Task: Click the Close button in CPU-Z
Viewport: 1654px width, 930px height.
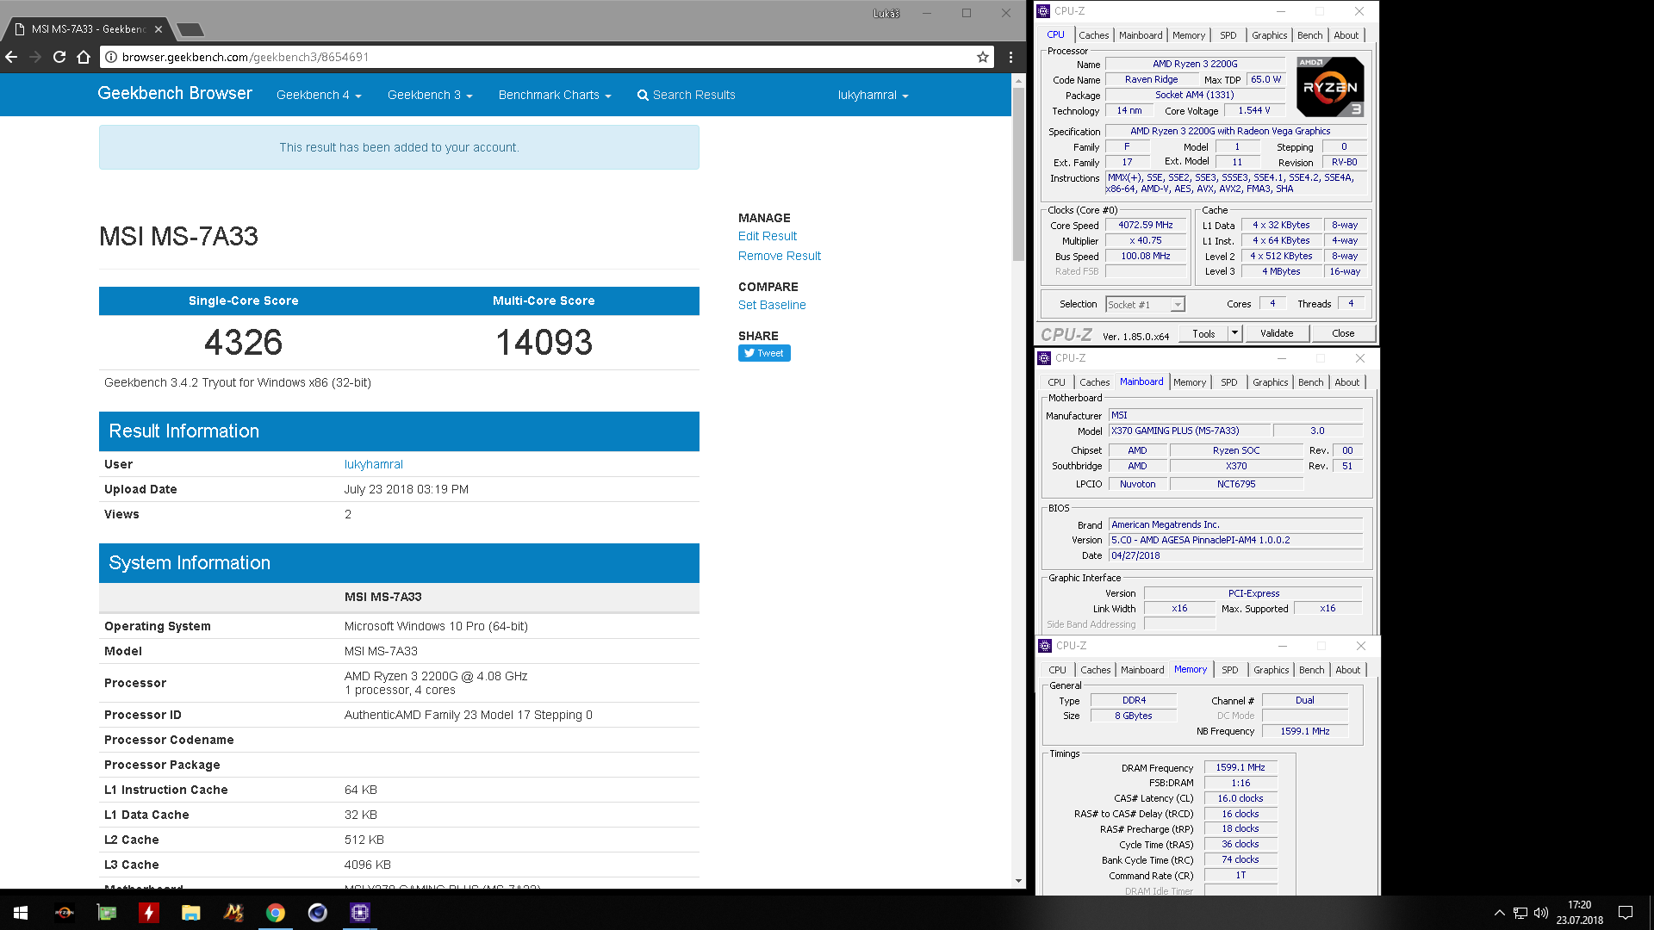Action: coord(1342,333)
